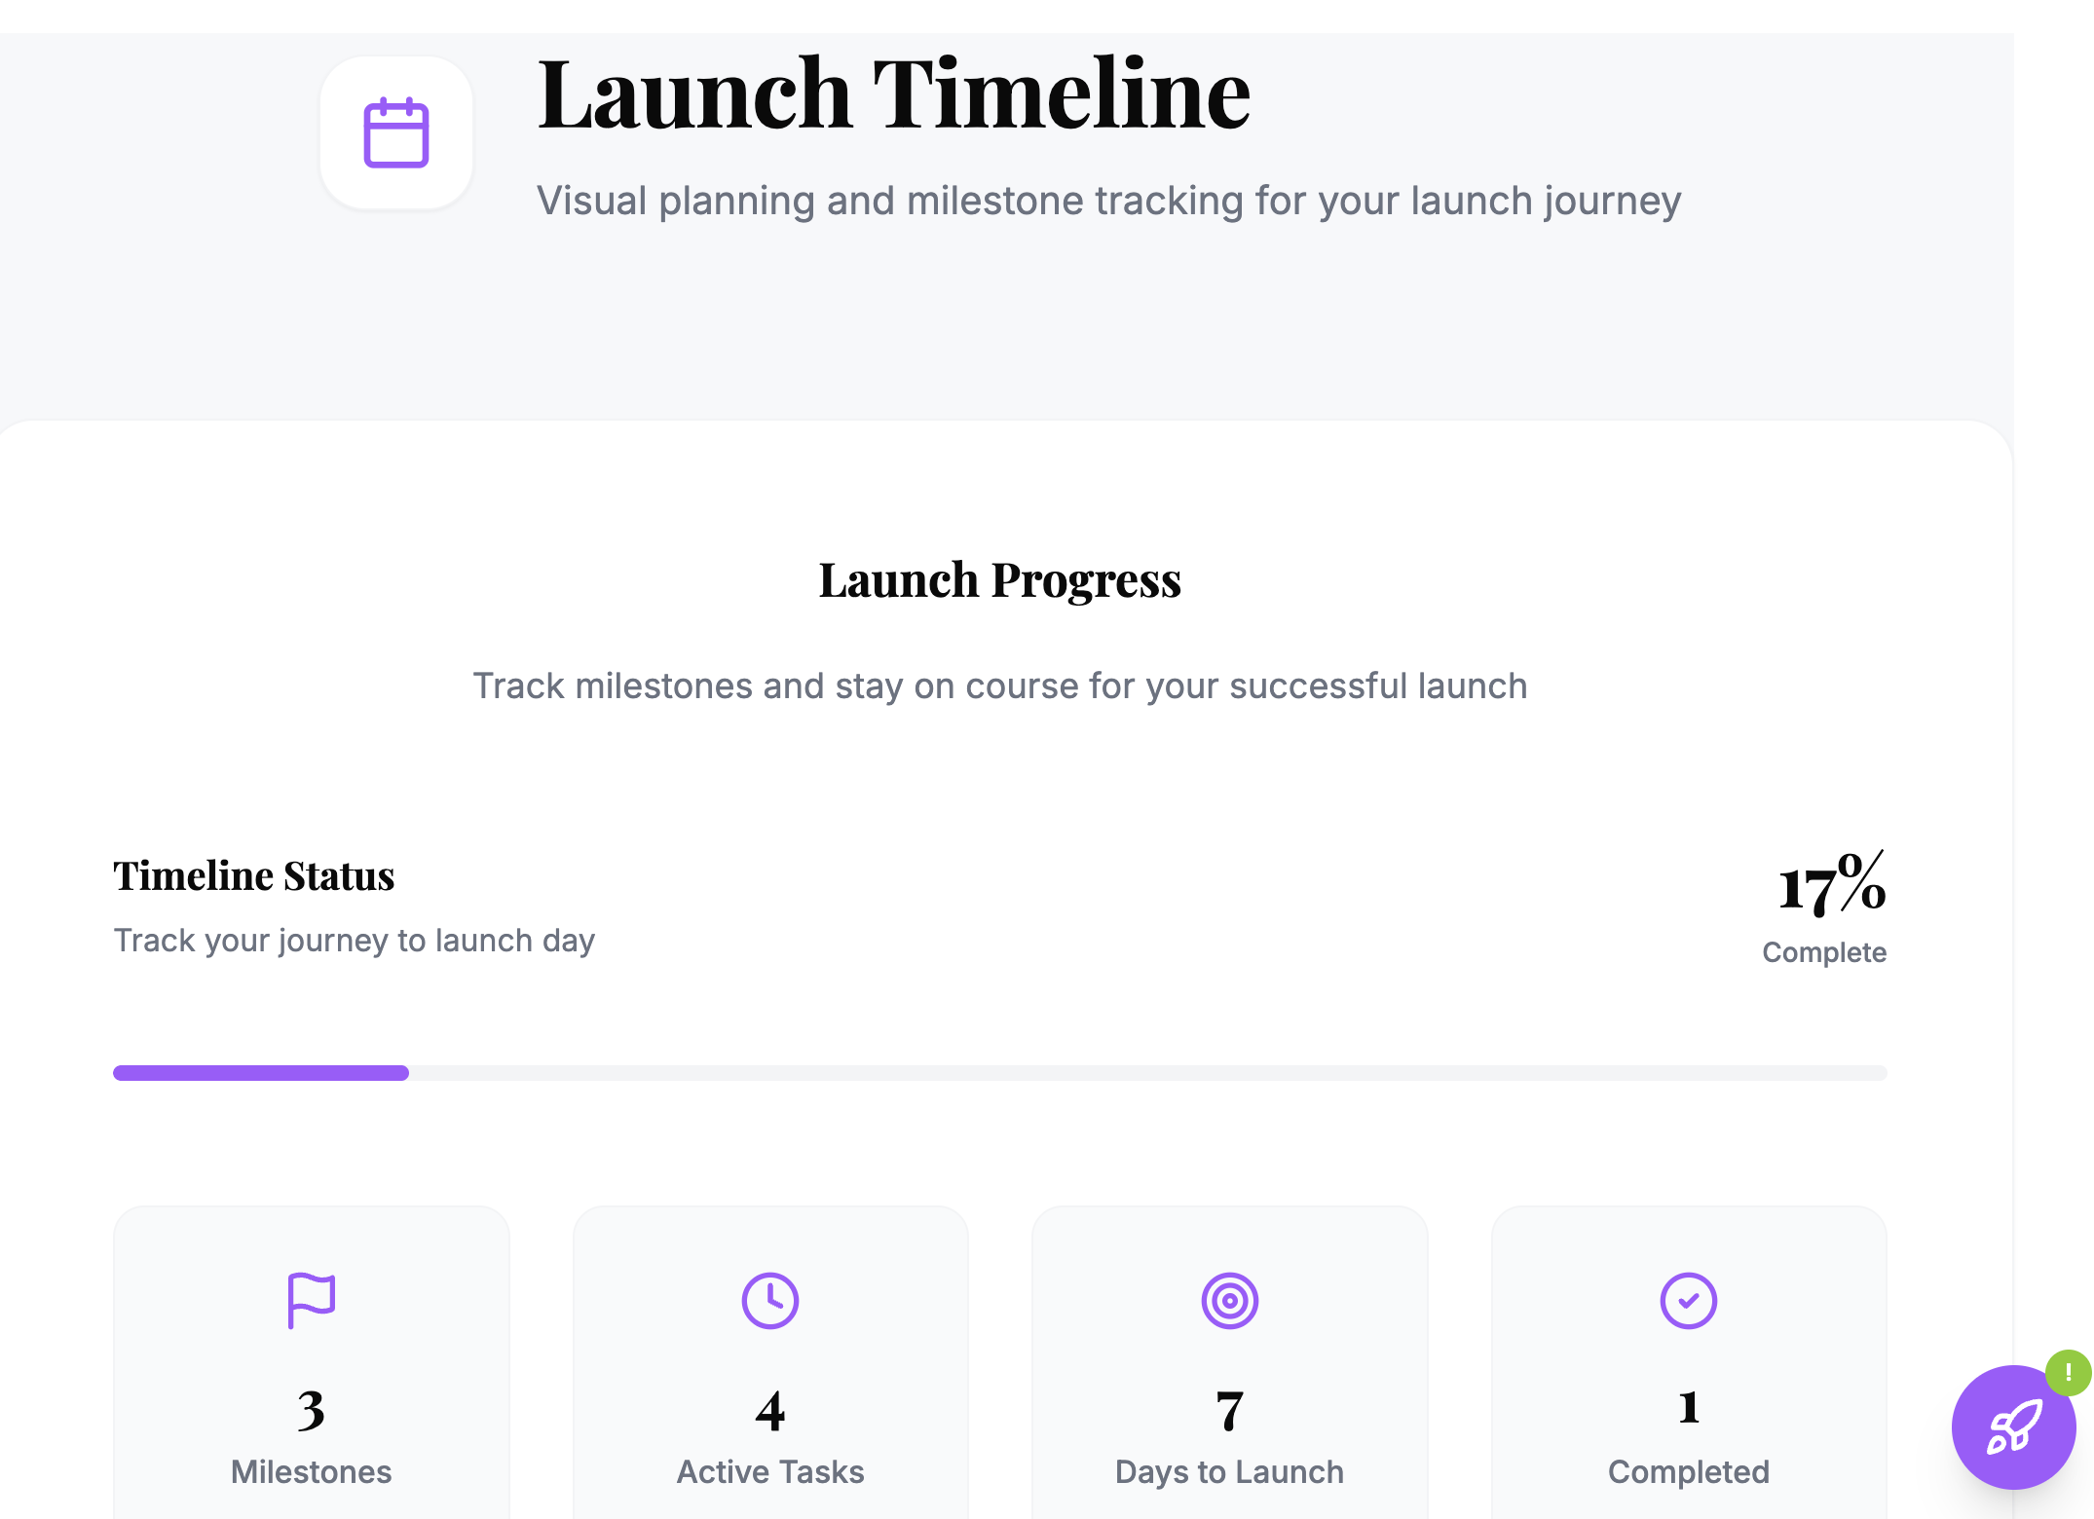Click the unfilled gray progress bar track
Screen dimensions: 2094x1519
click(x=1149, y=1073)
